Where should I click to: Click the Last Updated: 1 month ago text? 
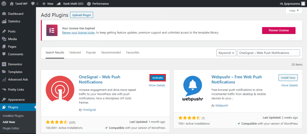point(148,122)
